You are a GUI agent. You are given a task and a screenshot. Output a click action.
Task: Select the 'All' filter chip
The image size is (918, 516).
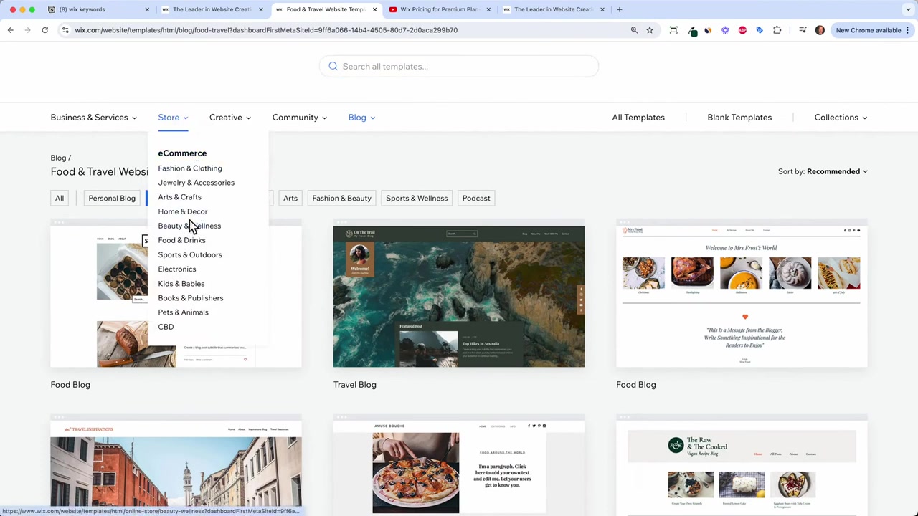60,199
